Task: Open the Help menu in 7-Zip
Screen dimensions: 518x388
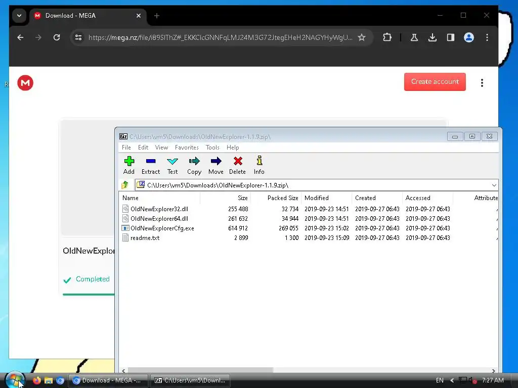Action: (x=233, y=148)
